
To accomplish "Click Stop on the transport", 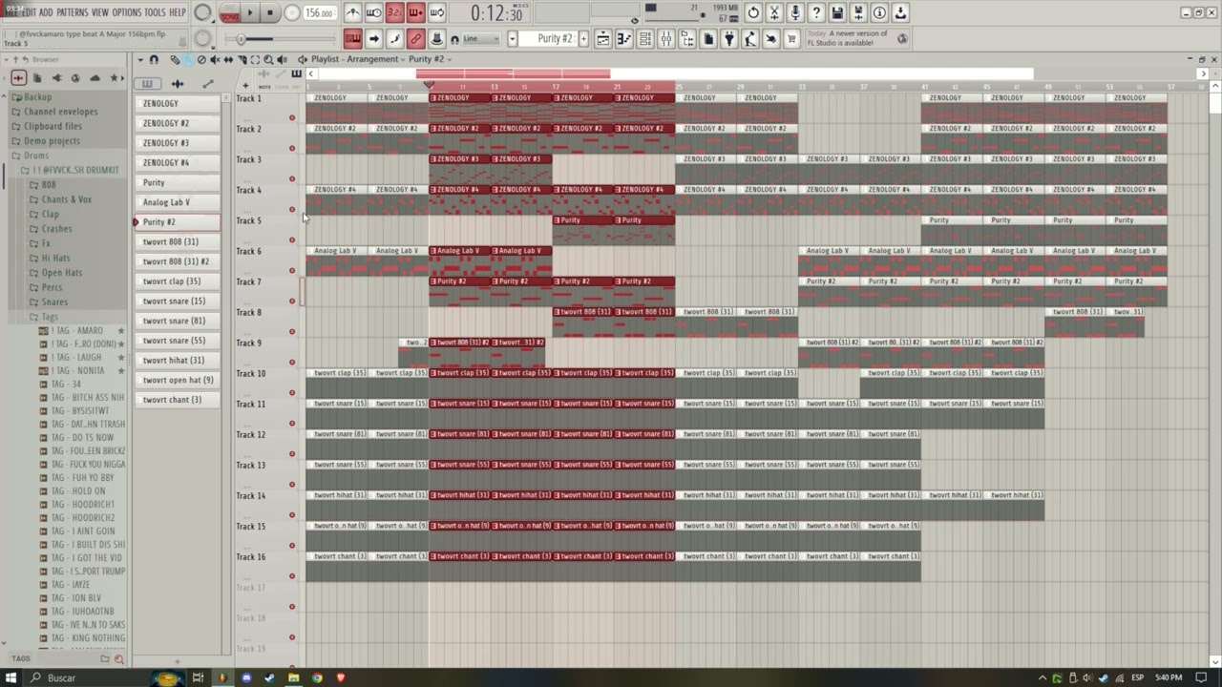I will 270,13.
